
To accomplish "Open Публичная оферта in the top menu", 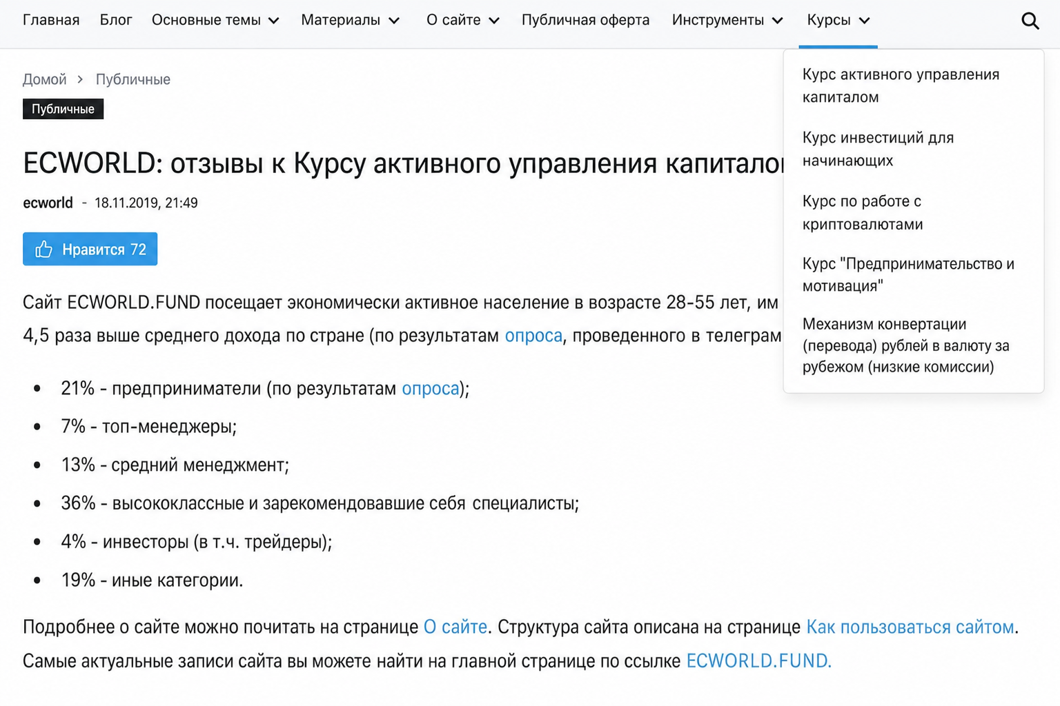I will (x=585, y=20).
